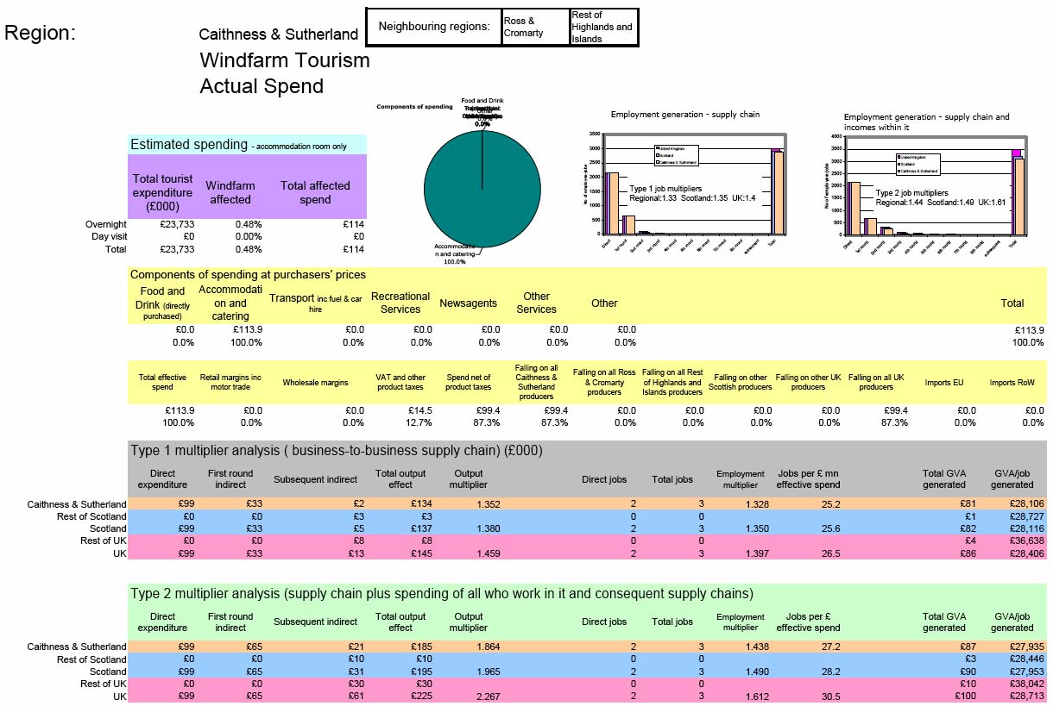This screenshot has height=706, width=1053.
Task: Click the 2.267 output multiplier value
Action: (x=487, y=697)
